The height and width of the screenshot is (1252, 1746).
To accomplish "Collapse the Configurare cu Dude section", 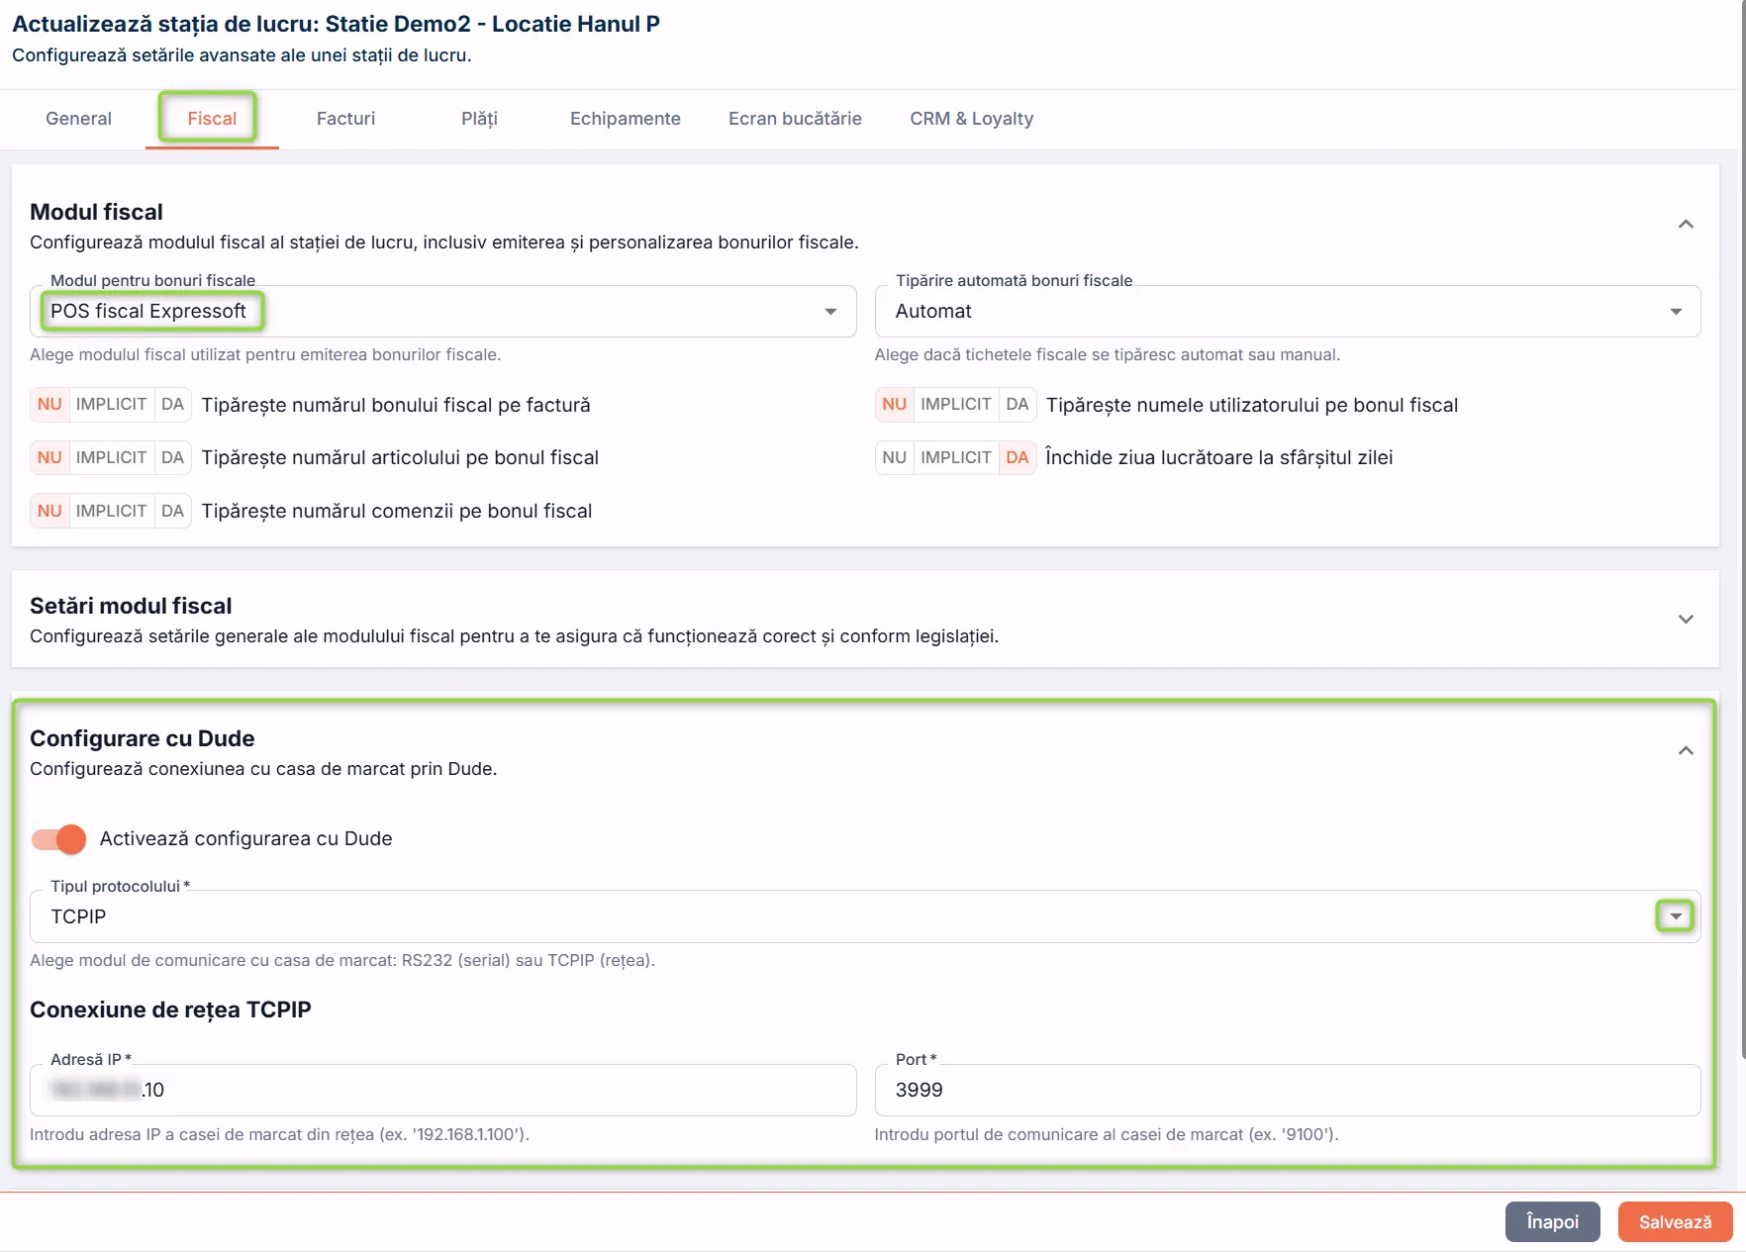I will pos(1686,751).
